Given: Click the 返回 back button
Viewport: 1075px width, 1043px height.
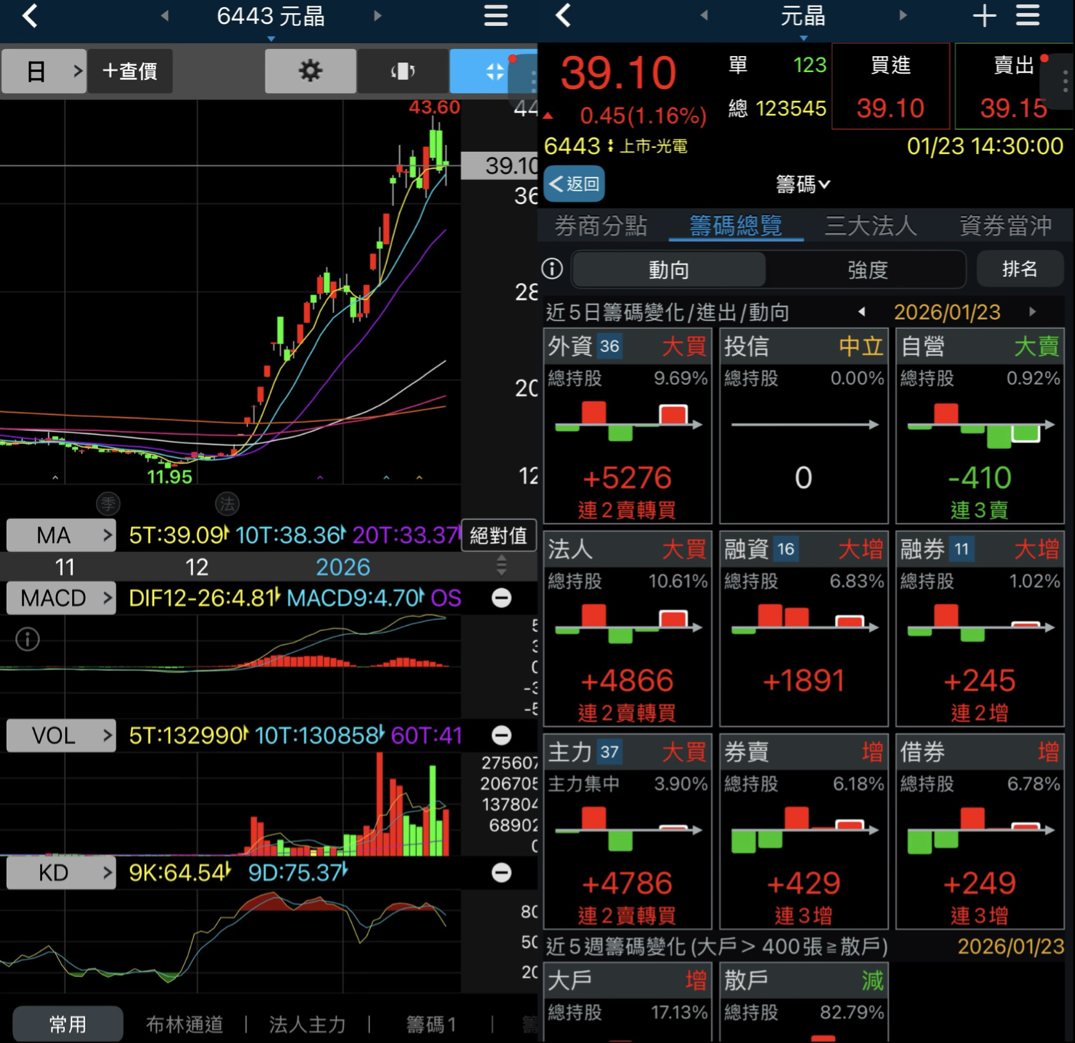Looking at the screenshot, I should (x=574, y=184).
